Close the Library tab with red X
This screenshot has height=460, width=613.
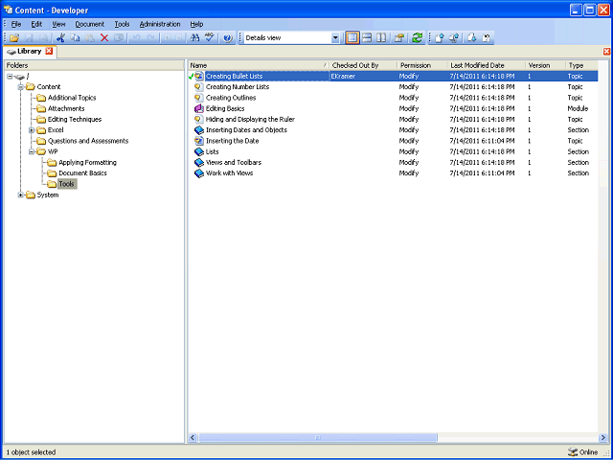49,51
